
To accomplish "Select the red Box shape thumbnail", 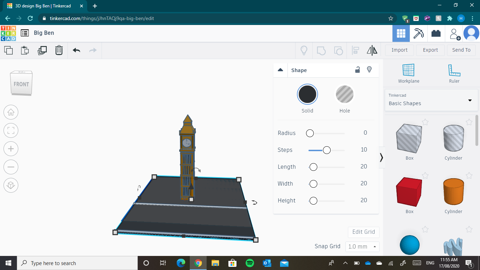I will pos(409,191).
